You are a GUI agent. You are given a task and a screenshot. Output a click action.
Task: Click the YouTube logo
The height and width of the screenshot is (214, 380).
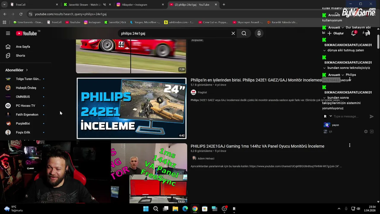point(26,33)
